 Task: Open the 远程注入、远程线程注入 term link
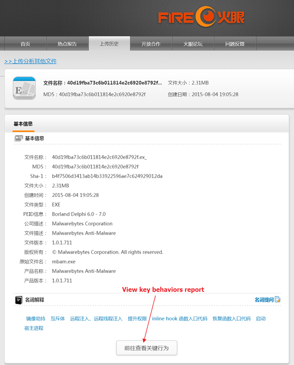96,318
